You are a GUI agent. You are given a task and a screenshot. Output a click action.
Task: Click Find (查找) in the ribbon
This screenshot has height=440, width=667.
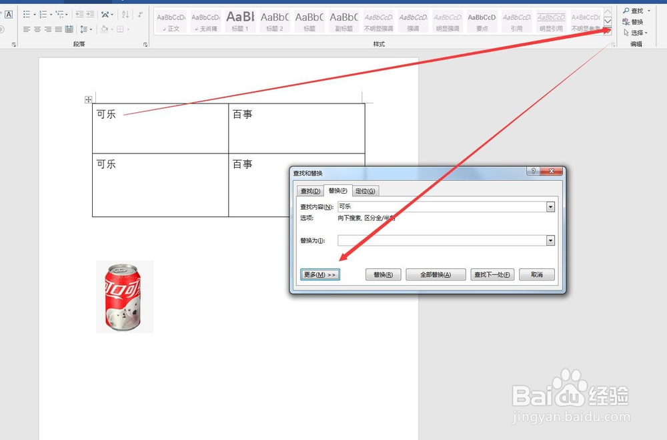point(634,11)
